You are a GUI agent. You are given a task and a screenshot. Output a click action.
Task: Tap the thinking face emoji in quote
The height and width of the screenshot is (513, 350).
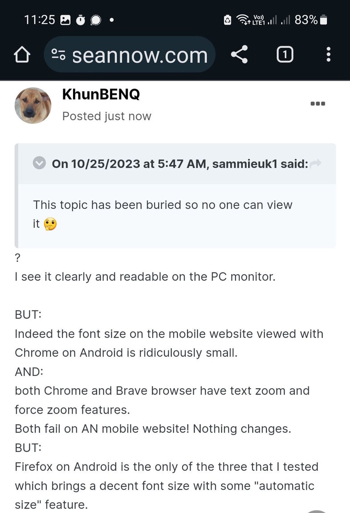point(50,224)
